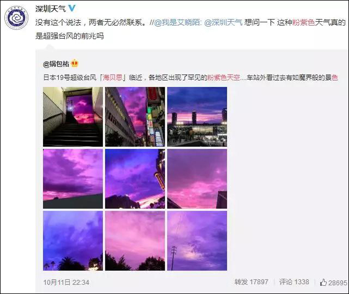
Task: Open the stairway purple sky photo
Action: click(73, 117)
